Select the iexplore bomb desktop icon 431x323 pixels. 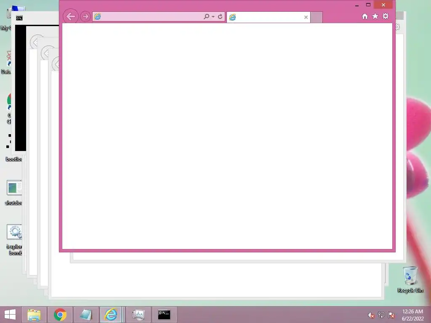(14, 239)
